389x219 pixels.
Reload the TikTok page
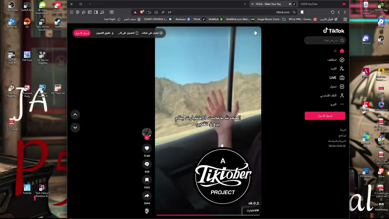[332, 12]
